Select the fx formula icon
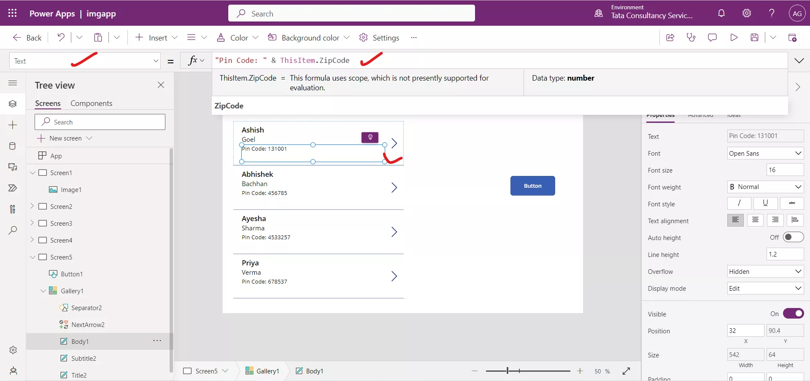 point(194,60)
